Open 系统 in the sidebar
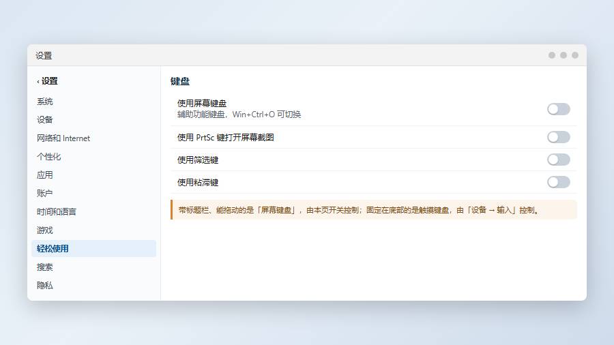This screenshot has height=345, width=614. click(93, 102)
